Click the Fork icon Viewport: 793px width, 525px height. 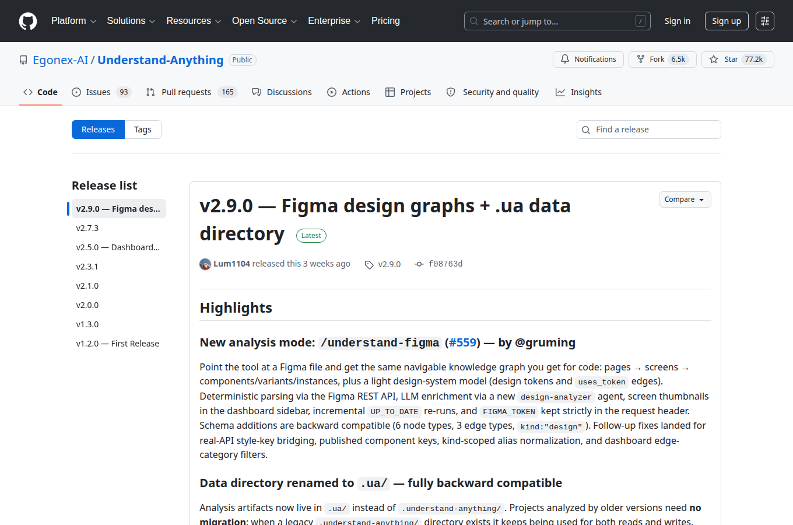tap(641, 60)
